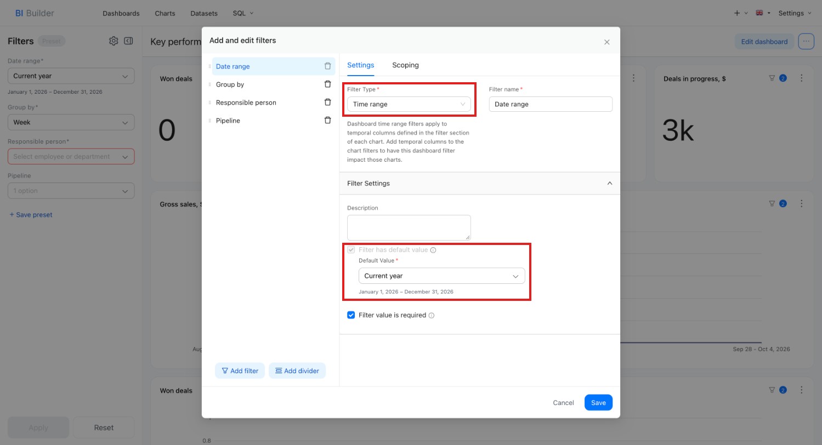Open the Filter Type dropdown
822x445 pixels.
click(x=409, y=104)
